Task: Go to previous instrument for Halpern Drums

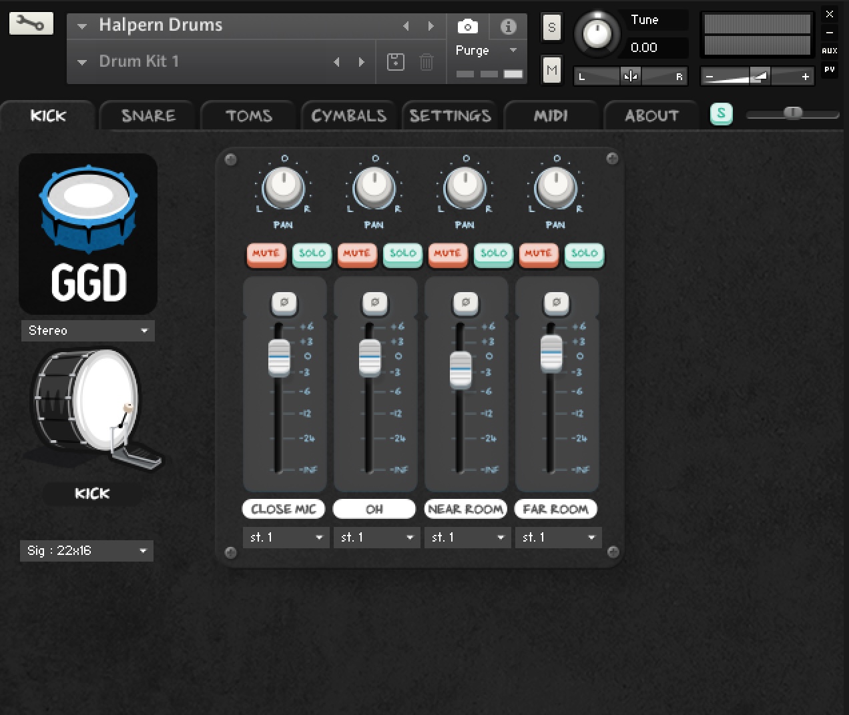Action: pyautogui.click(x=406, y=26)
